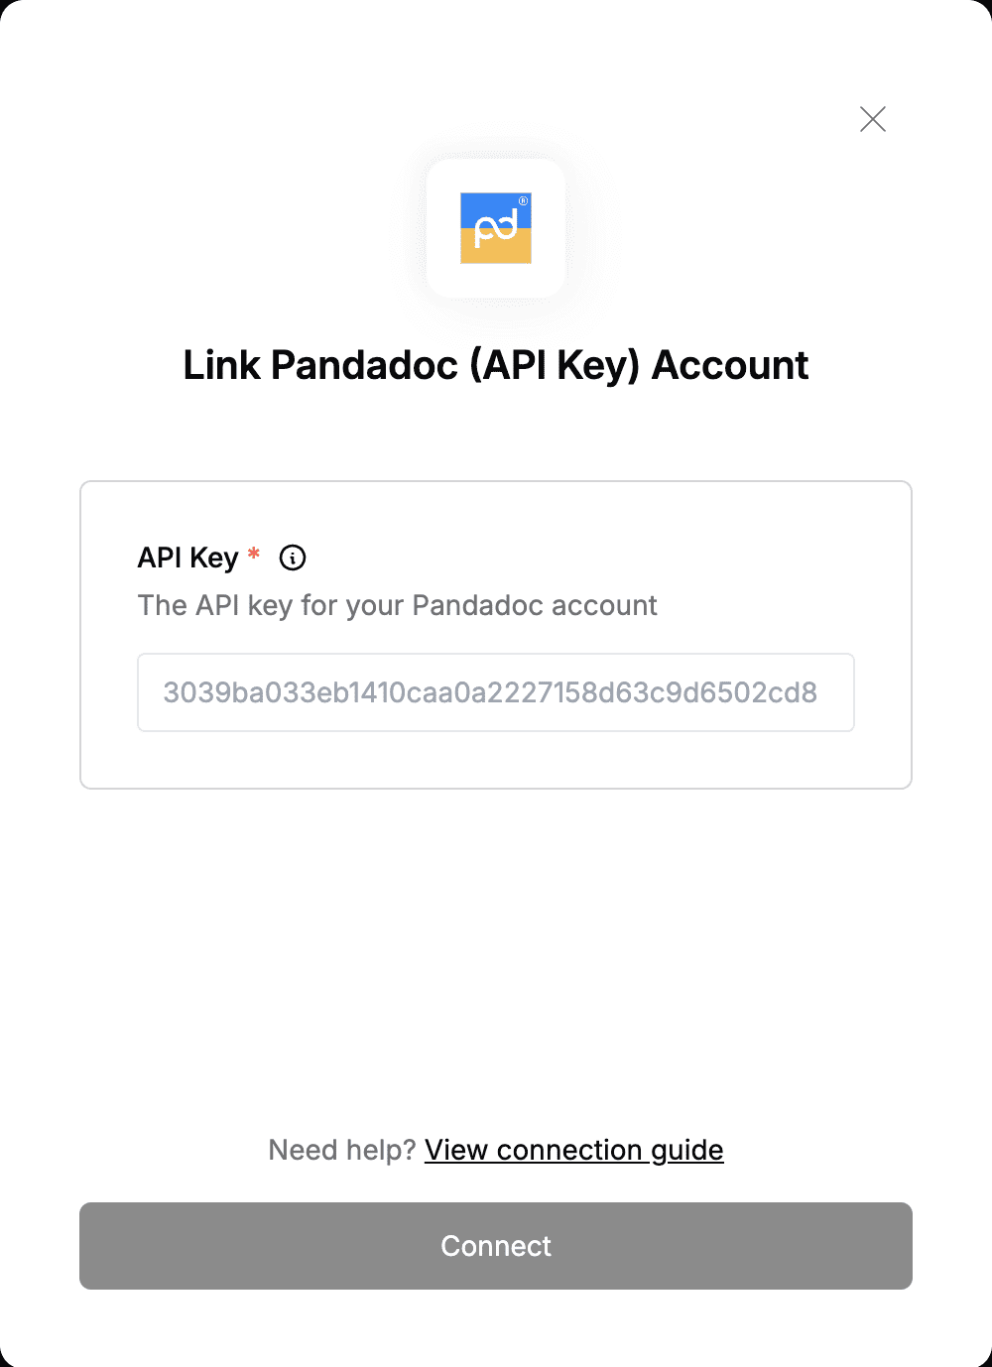
Task: Click inside the placeholder key textbox
Action: pos(496,692)
